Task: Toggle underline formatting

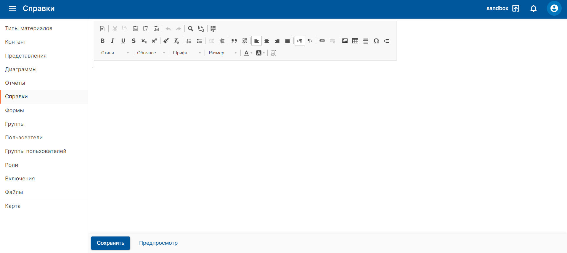Action: 123,41
